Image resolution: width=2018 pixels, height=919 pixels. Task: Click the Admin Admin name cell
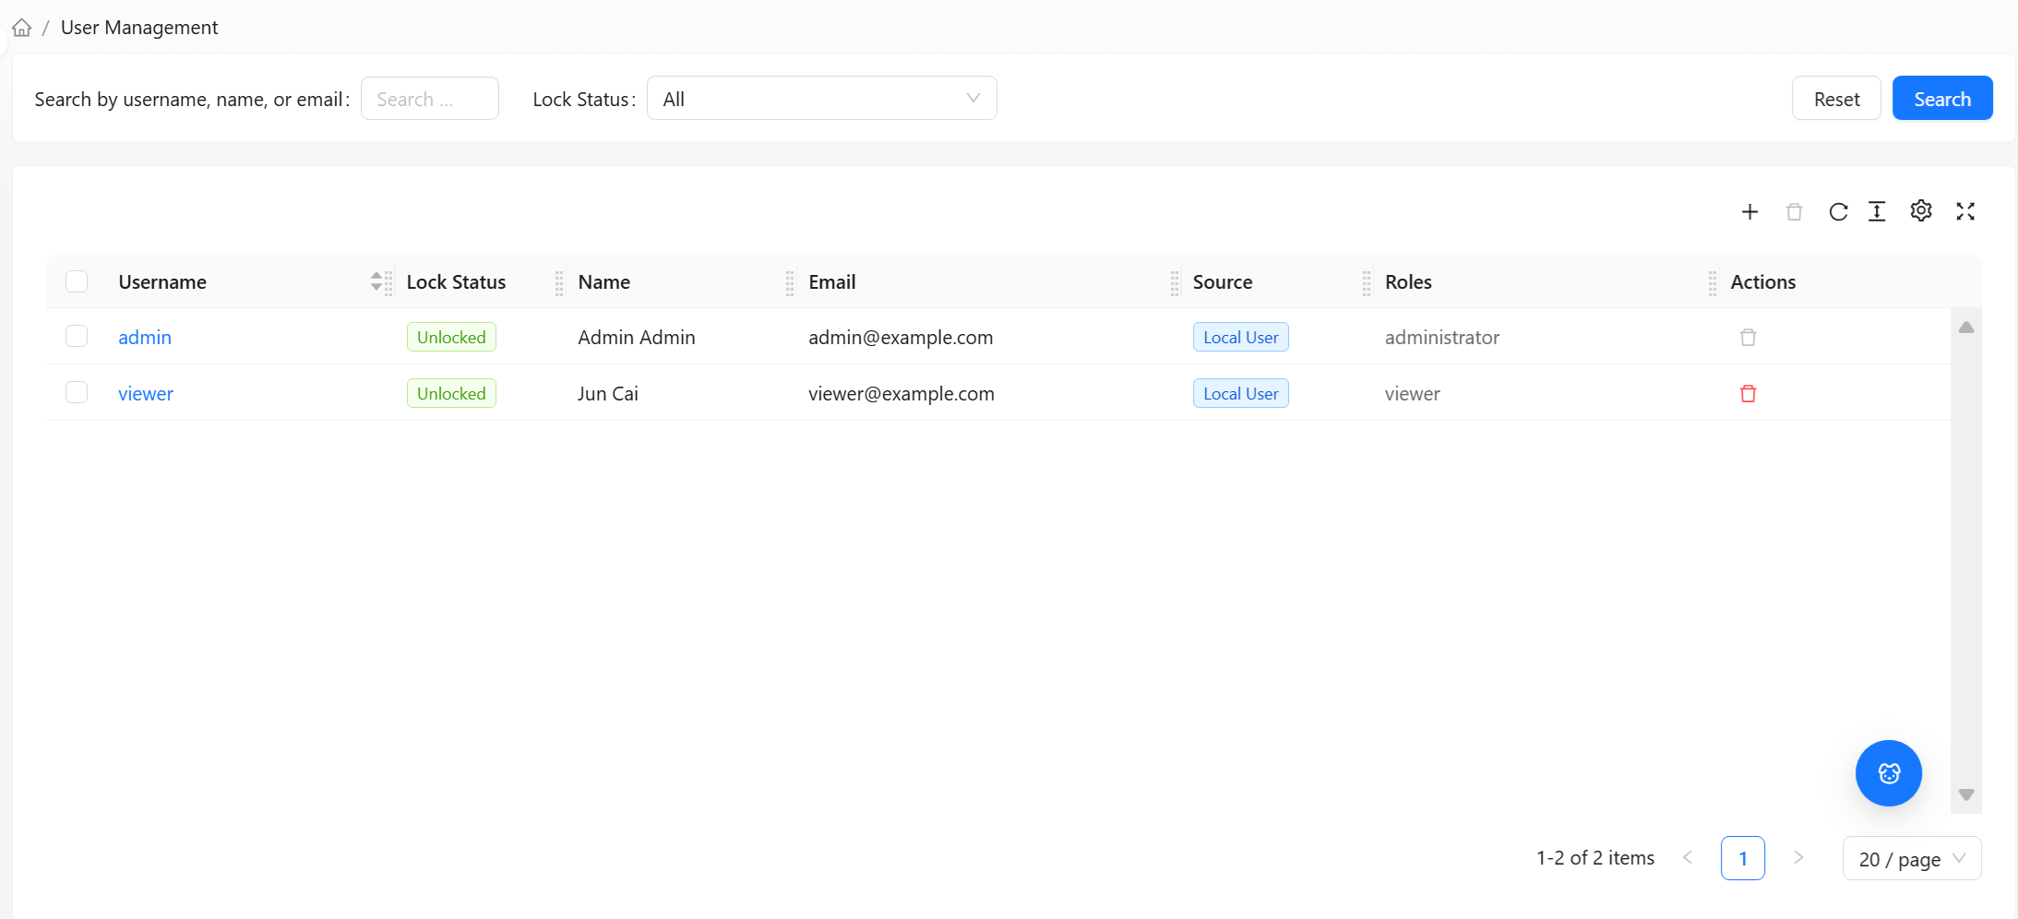pyautogui.click(x=637, y=338)
